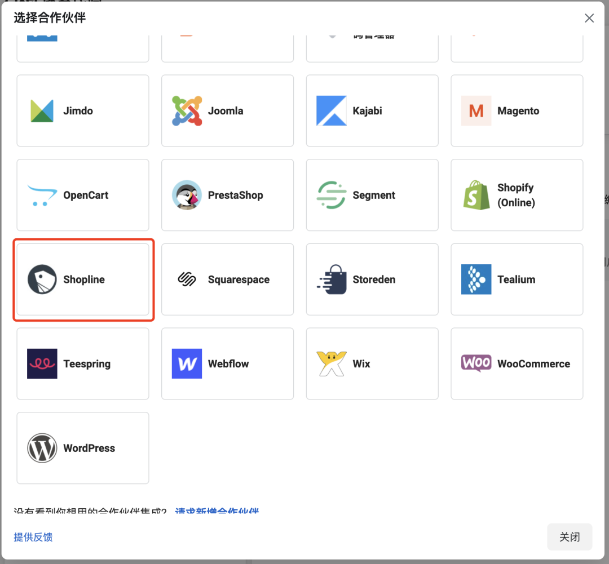Click the Magento M logo icon
609x564 pixels.
476,111
